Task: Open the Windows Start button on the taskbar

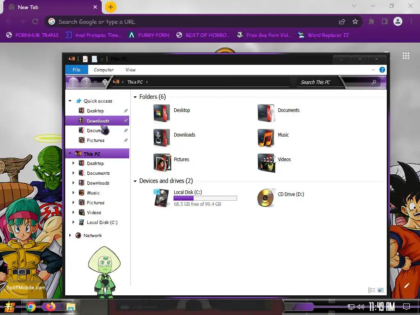Action: click(x=10, y=307)
